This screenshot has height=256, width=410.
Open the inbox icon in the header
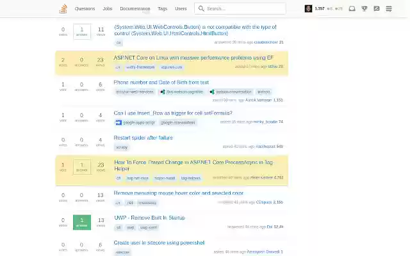tap(352, 8)
